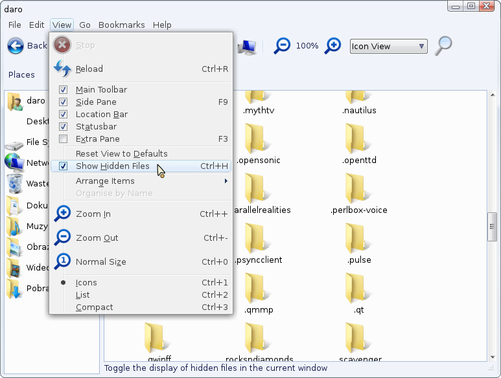Image resolution: width=501 pixels, height=378 pixels.
Task: Toggle Show Hidden Files option
Action: 141,166
